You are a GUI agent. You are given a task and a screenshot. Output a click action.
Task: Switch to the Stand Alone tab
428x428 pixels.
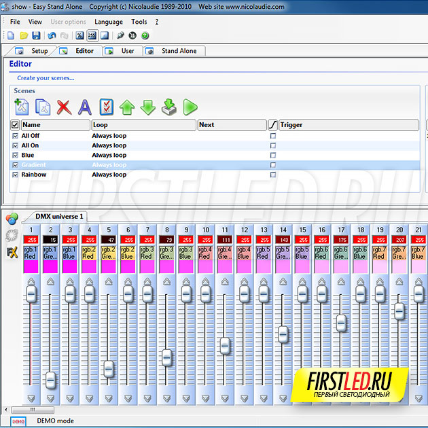point(178,51)
